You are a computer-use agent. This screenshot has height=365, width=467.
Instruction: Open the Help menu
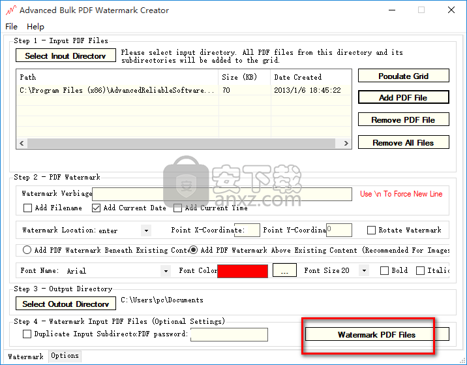tap(35, 27)
